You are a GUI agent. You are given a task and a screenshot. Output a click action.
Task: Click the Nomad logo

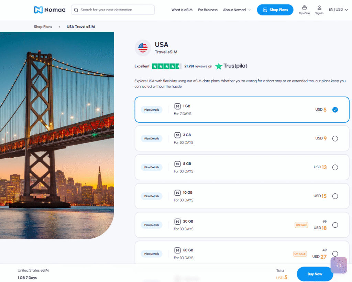pyautogui.click(x=49, y=10)
